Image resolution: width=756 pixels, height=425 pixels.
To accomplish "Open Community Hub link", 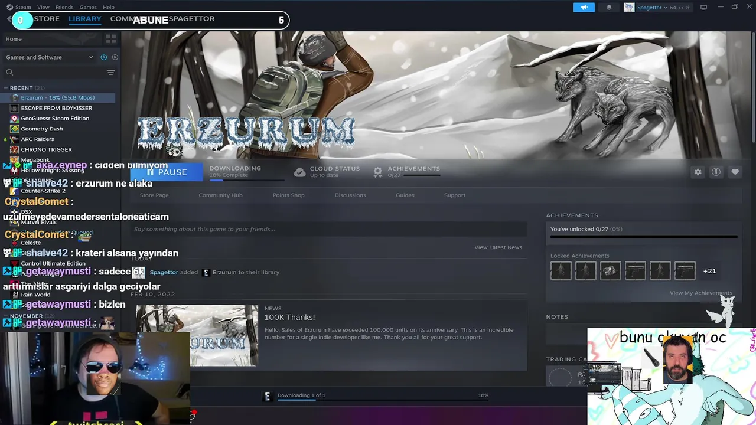I will click(220, 195).
